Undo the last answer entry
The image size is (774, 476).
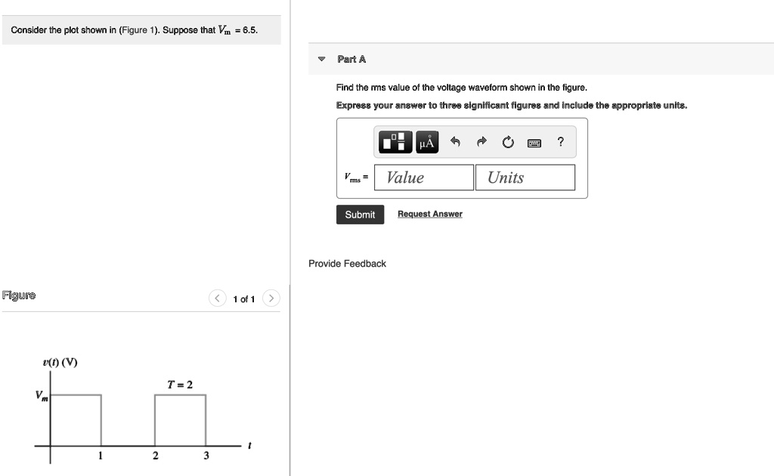coord(454,141)
